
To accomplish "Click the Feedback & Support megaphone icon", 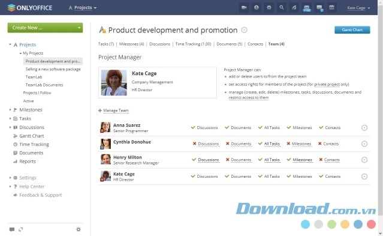I will coord(15,195).
